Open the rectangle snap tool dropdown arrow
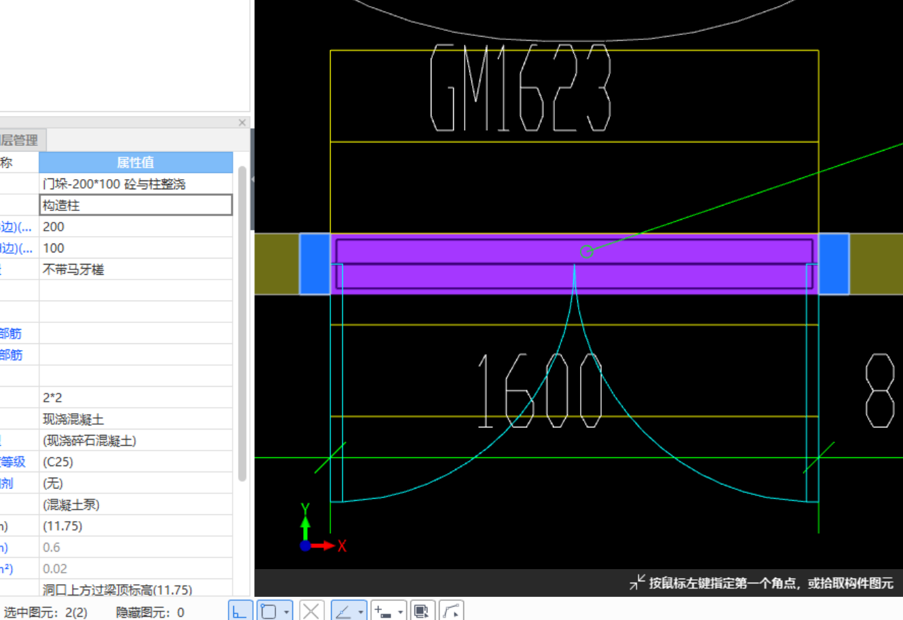Image resolution: width=903 pixels, height=620 pixels. point(286,612)
